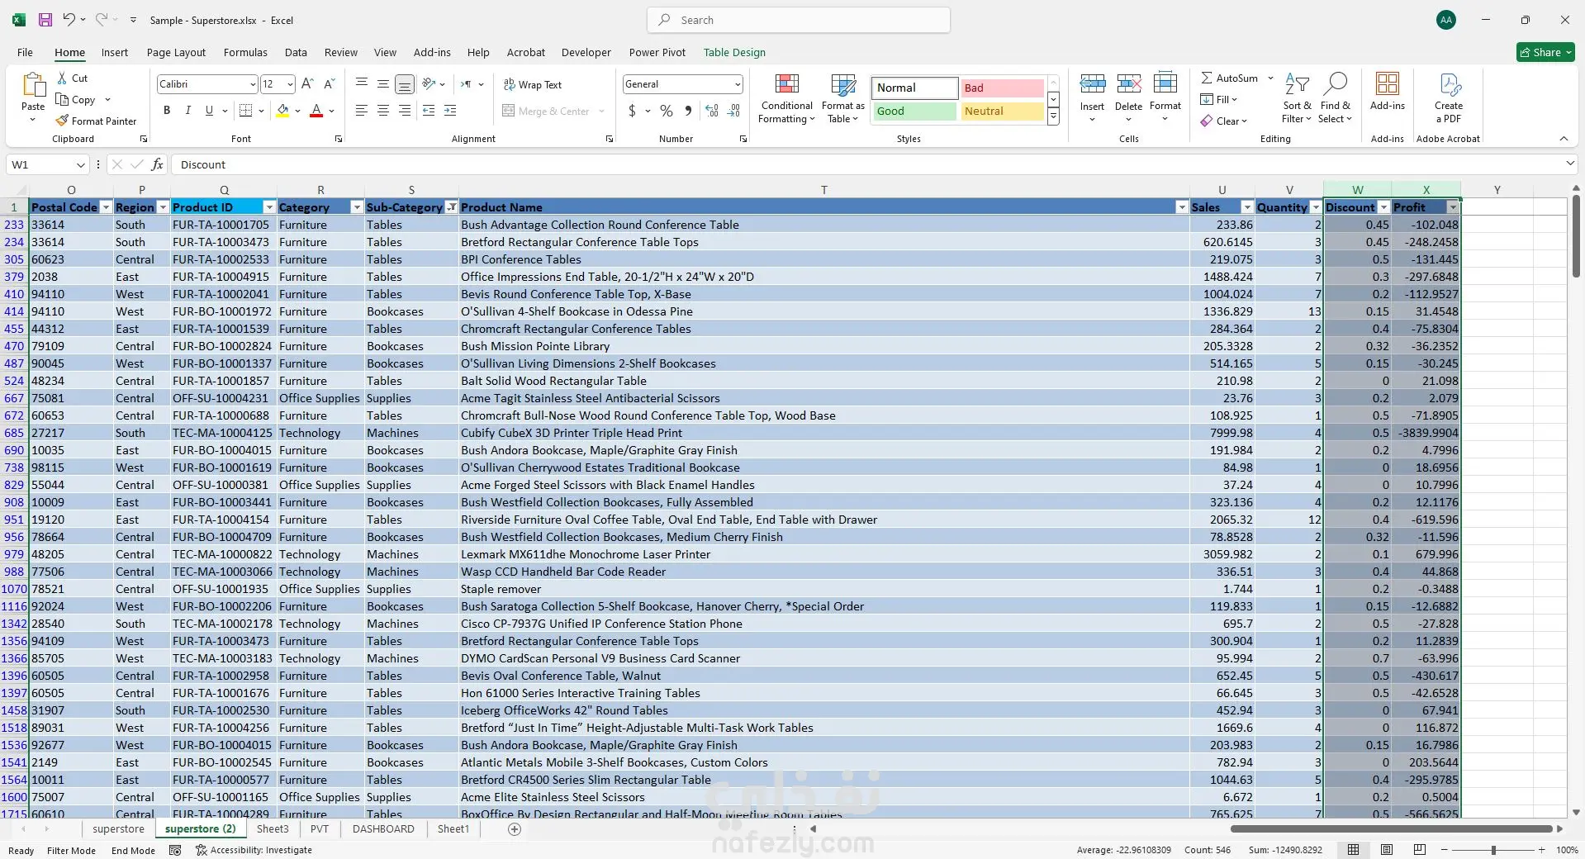Open the Name Box dropdown arrow
This screenshot has width=1585, height=859.
pyautogui.click(x=80, y=164)
